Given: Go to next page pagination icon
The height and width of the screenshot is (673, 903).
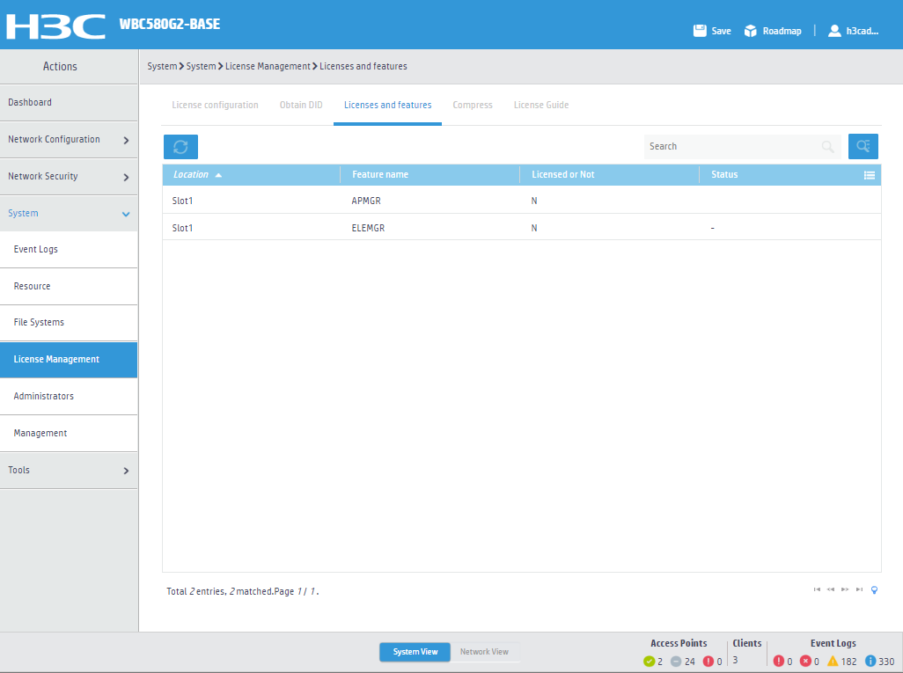Looking at the screenshot, I should [x=845, y=589].
